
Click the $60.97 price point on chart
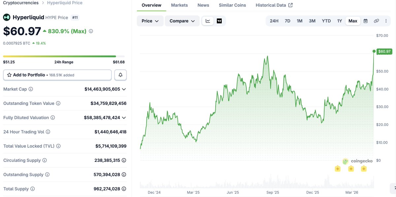374,51
